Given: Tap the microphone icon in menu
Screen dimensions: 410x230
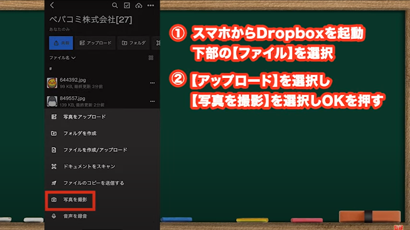Looking at the screenshot, I should 54,216.
